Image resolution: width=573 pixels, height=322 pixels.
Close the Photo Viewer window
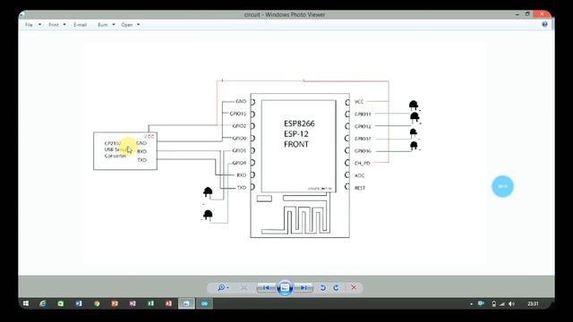point(542,14)
